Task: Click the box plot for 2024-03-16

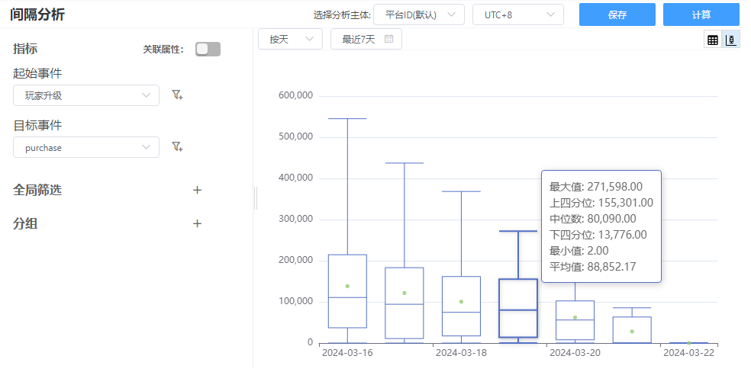Action: [347, 291]
